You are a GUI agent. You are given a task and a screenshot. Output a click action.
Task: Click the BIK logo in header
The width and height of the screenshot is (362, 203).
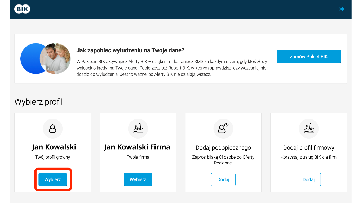click(x=22, y=9)
